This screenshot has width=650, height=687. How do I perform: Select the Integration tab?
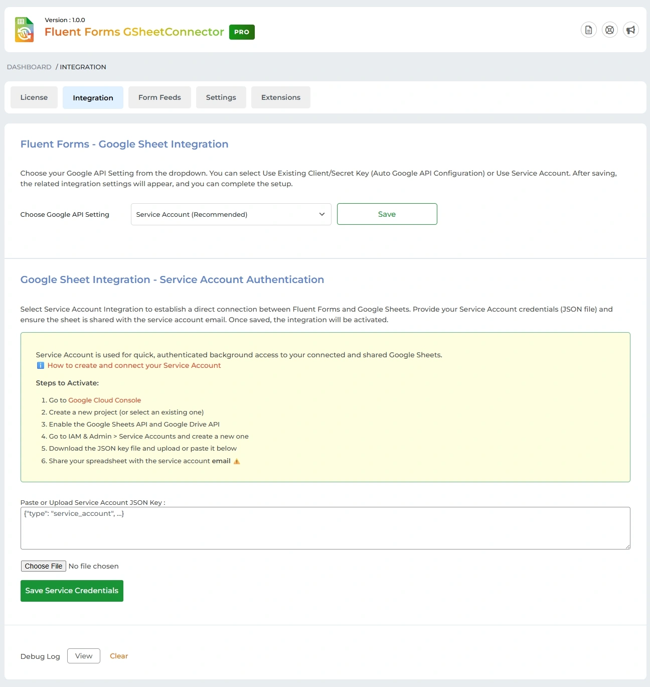click(x=93, y=97)
